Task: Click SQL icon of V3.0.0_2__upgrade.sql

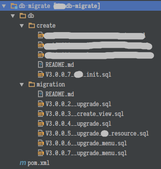Action: (41, 104)
